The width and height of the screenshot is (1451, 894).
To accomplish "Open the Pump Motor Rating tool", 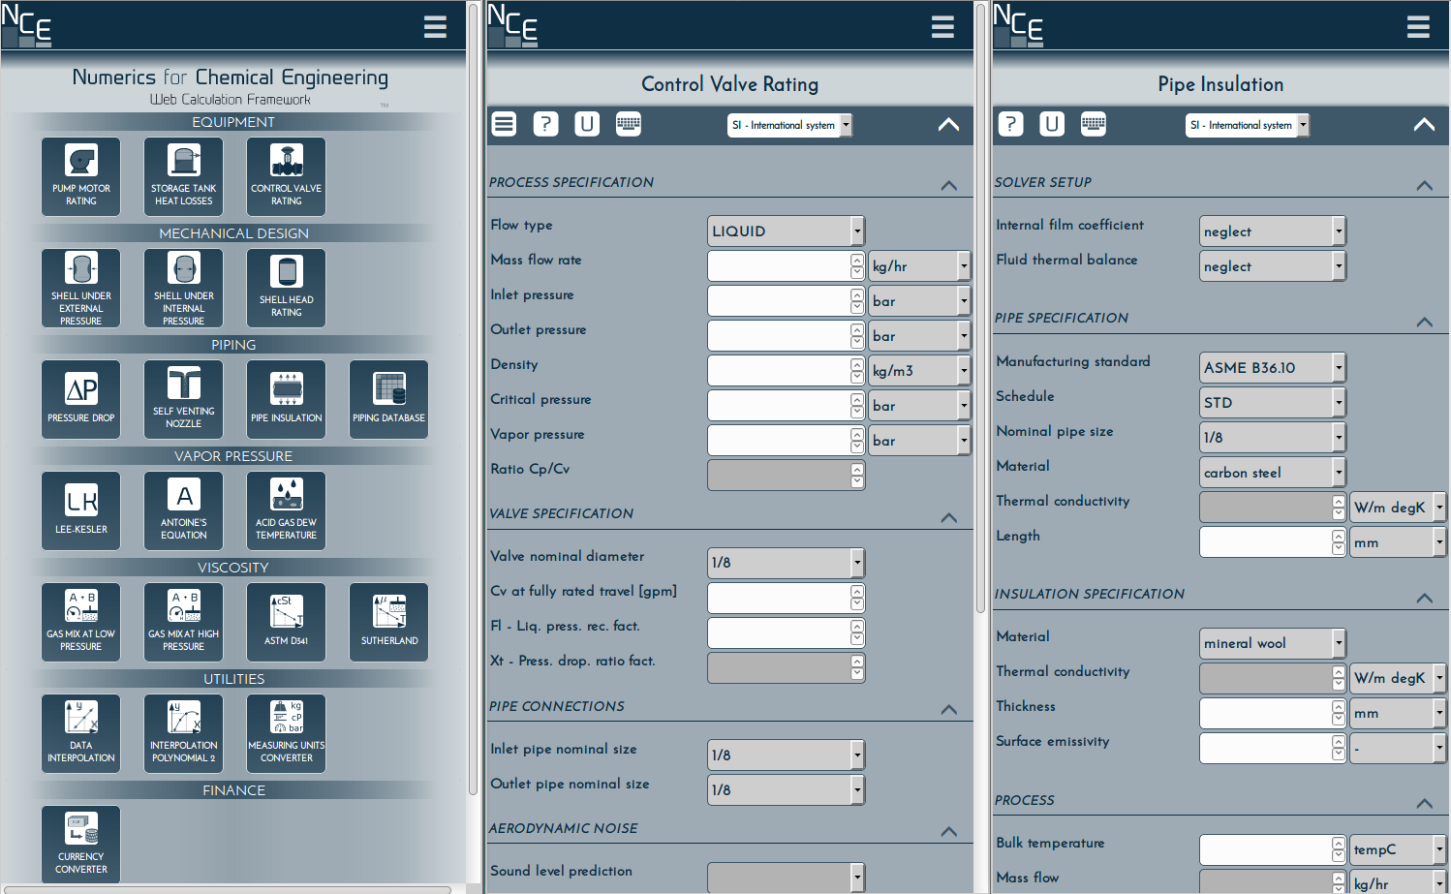I will 80,175.
